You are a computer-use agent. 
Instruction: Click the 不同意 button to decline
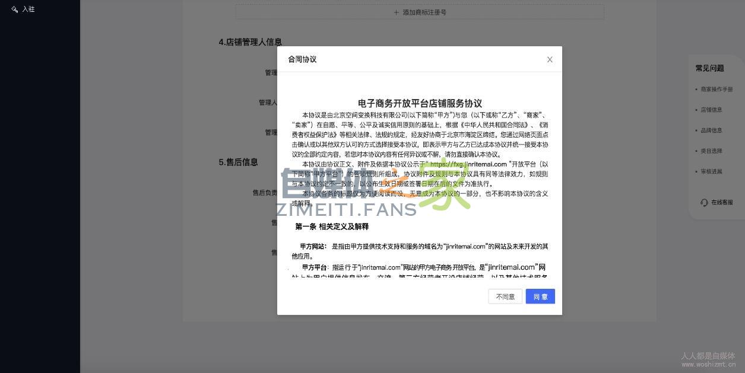point(505,297)
